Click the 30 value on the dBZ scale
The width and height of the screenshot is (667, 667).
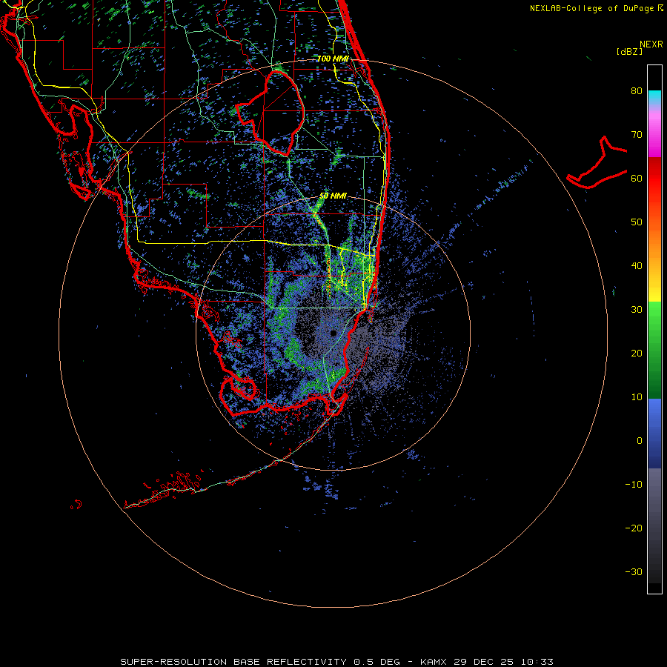tap(637, 310)
